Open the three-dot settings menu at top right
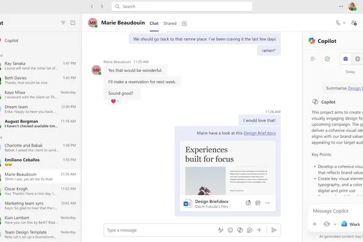Image resolution: width=363 pixels, height=242 pixels. [341, 7]
